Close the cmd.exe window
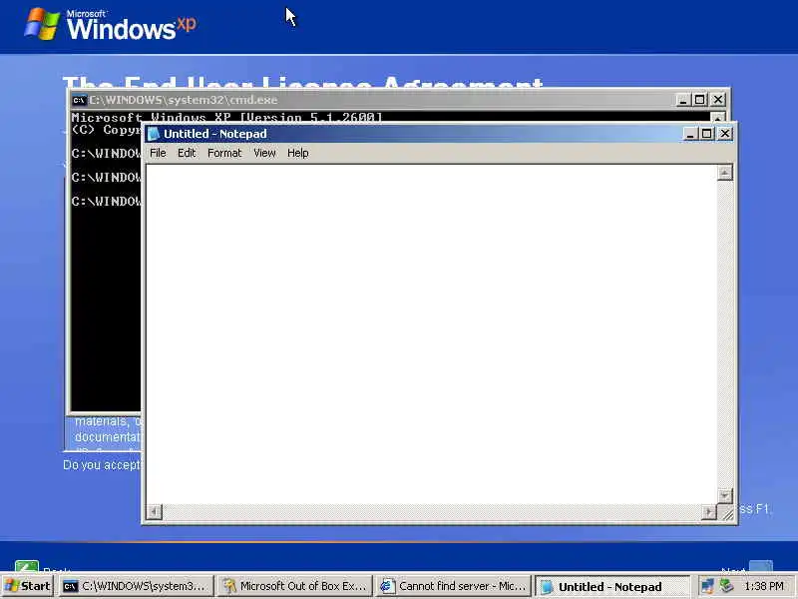 [x=717, y=100]
